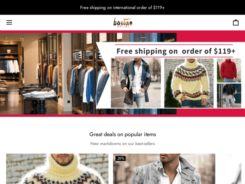Click the -29% discount badge
245x184 pixels.
(121, 159)
